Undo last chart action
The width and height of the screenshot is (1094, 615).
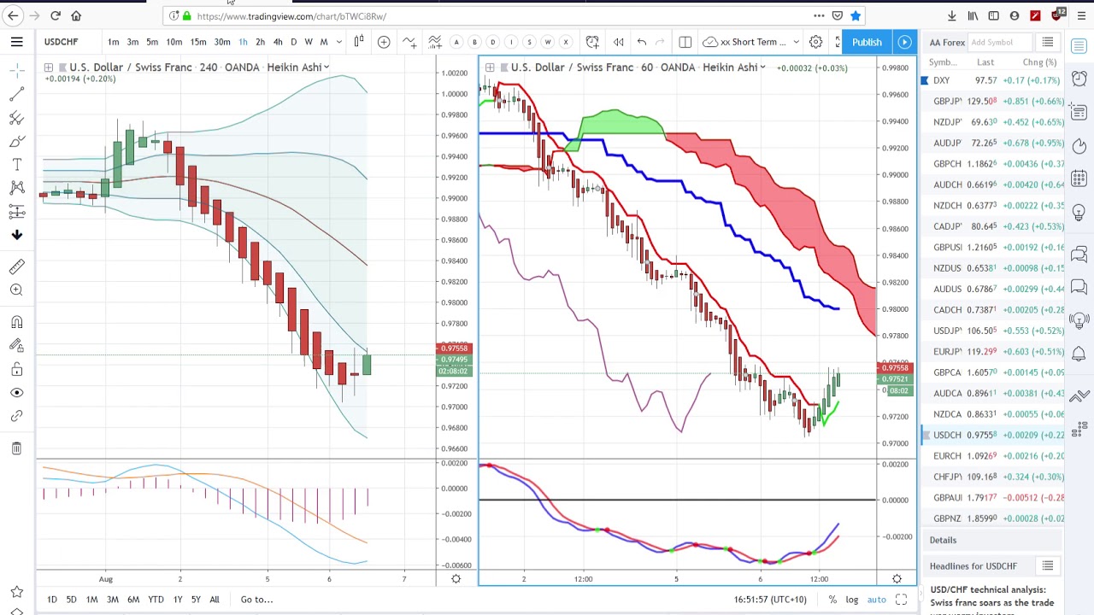tap(642, 41)
